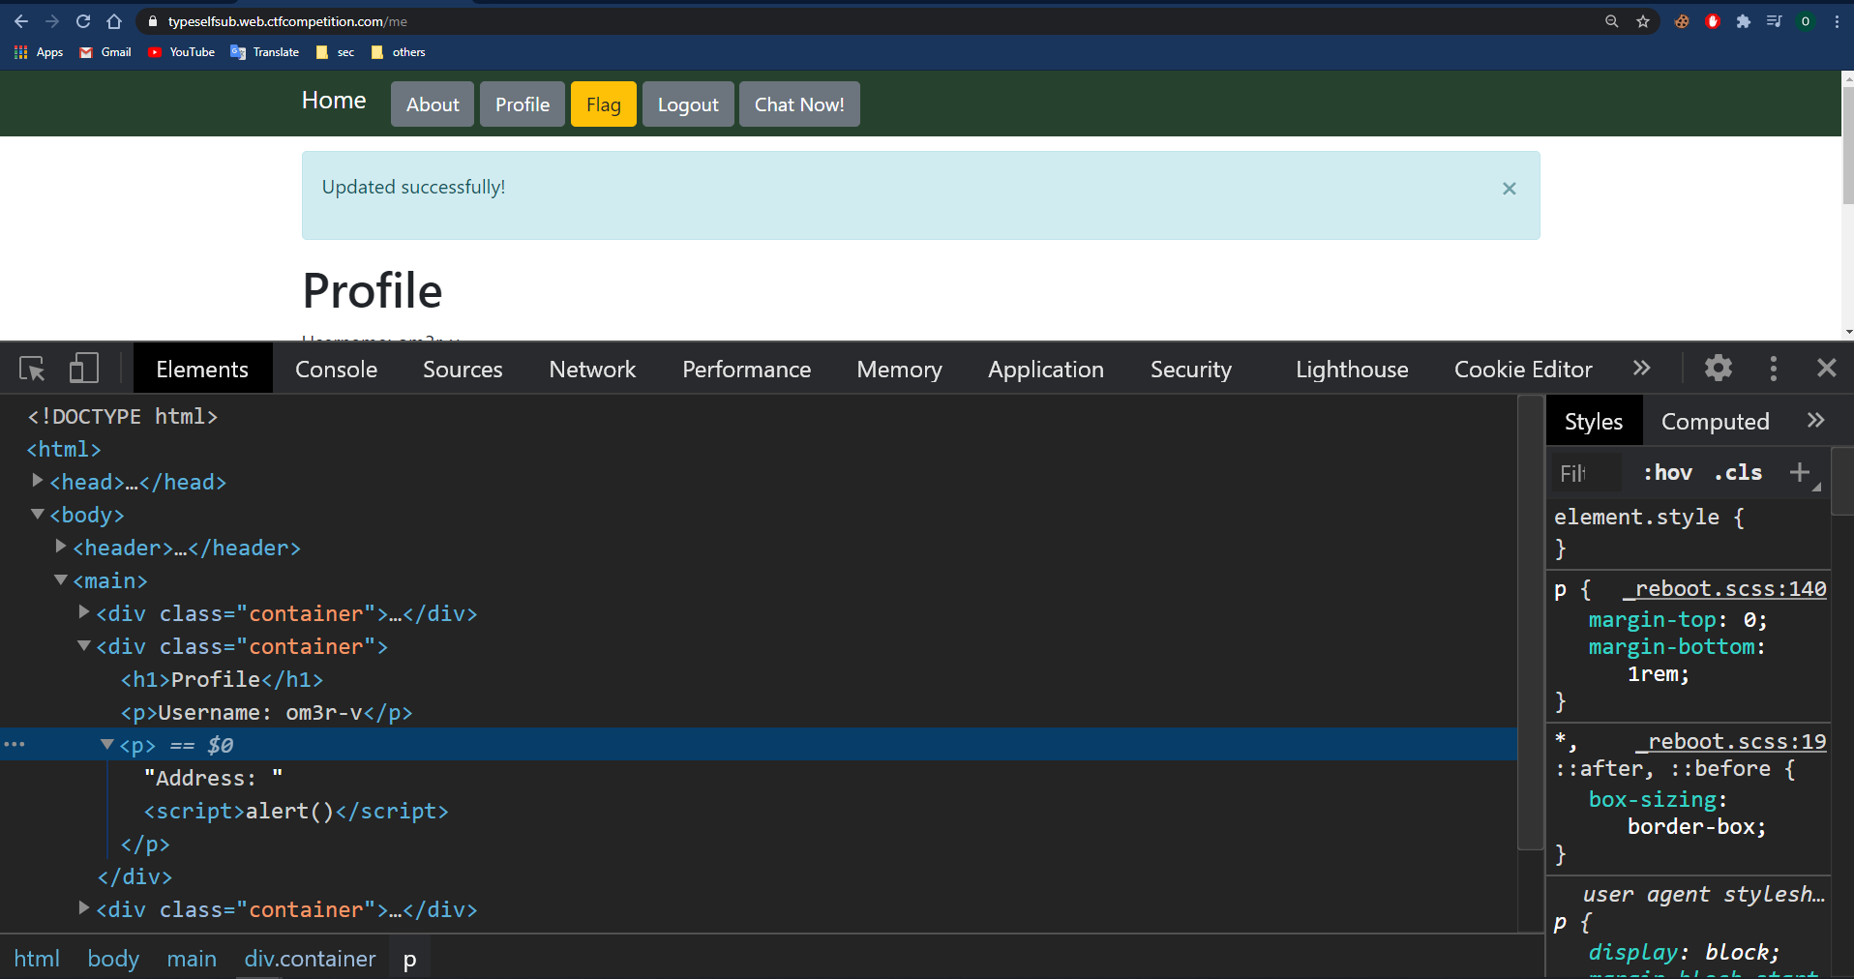
Task: Switch to the Computed pane tab
Action: click(x=1715, y=421)
